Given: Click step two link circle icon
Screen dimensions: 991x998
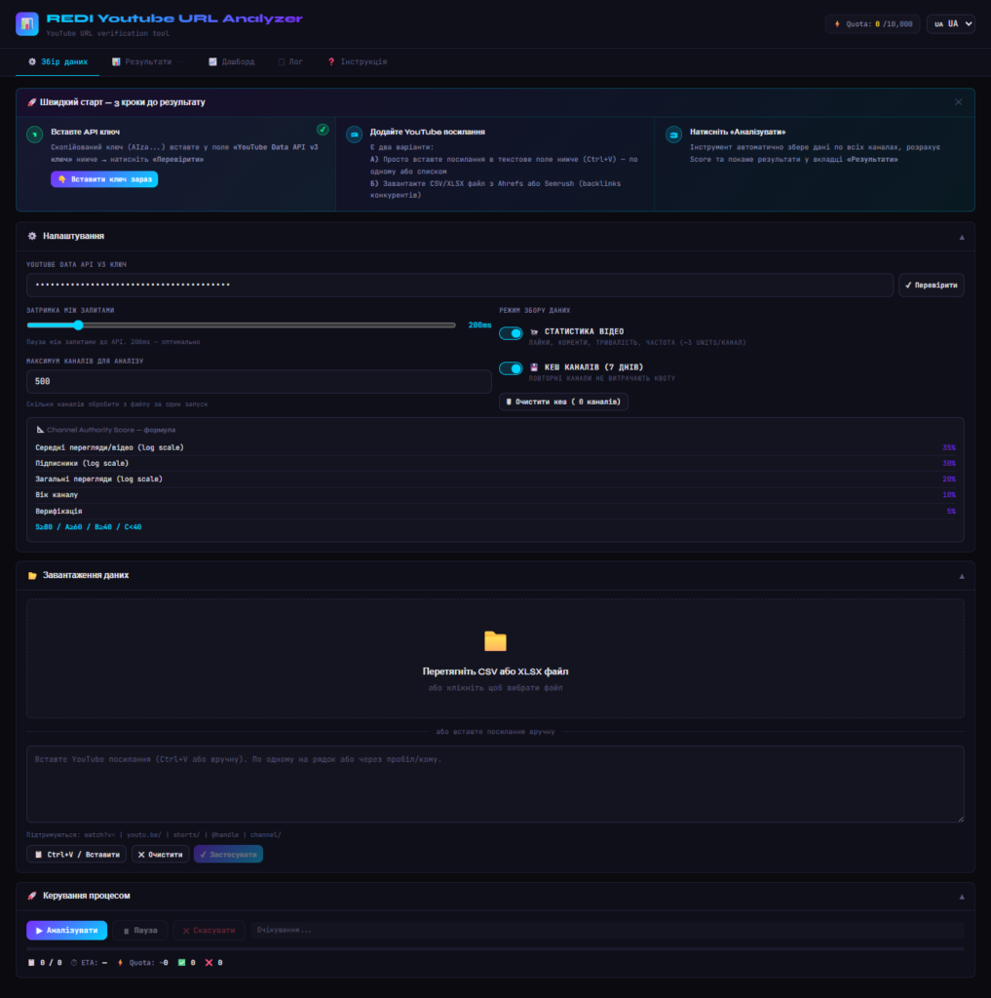Looking at the screenshot, I should (354, 134).
